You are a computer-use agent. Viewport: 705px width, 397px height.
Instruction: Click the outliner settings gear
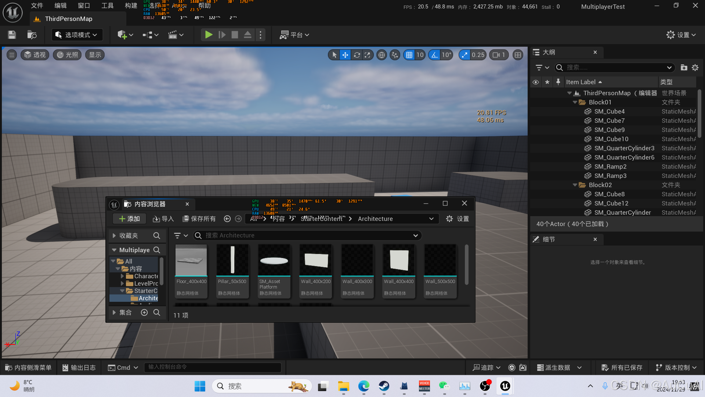695,68
